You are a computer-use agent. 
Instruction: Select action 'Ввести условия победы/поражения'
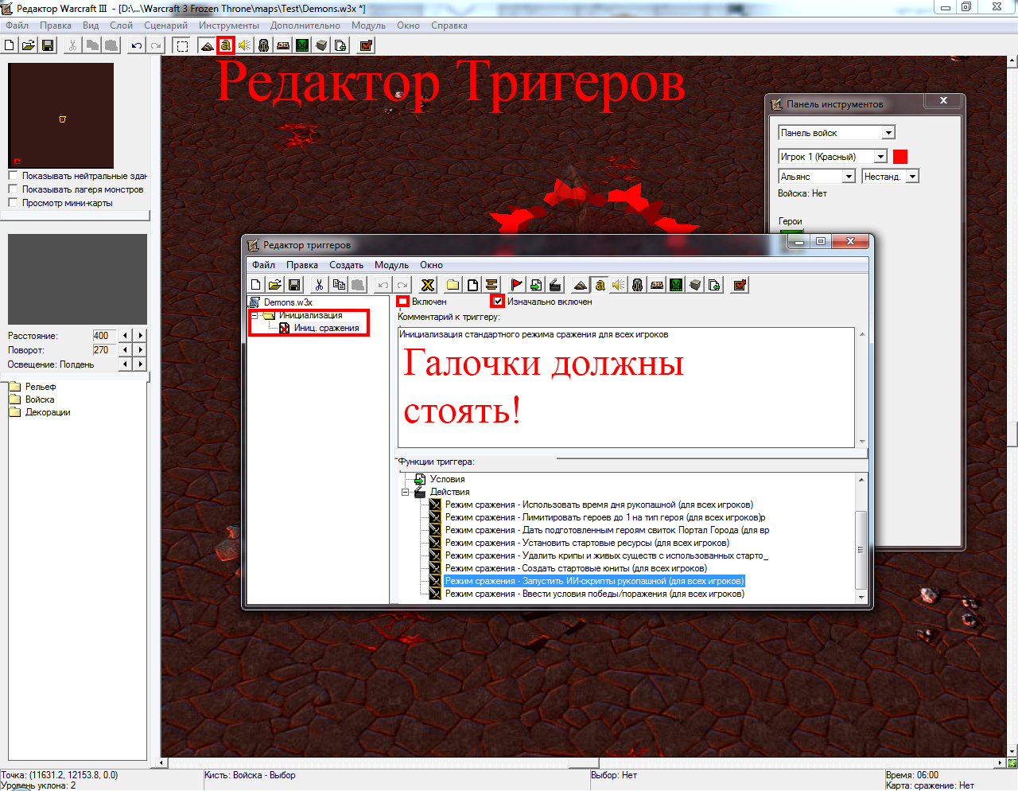tap(595, 594)
